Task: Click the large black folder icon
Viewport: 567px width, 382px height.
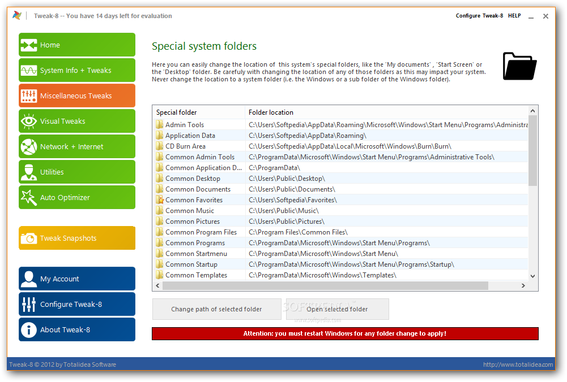Action: point(519,66)
